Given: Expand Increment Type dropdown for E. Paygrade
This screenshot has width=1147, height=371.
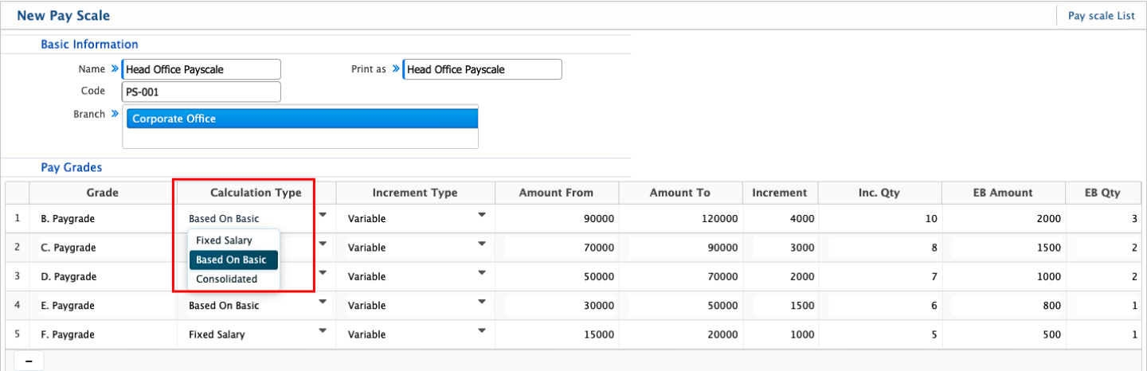Looking at the screenshot, I should point(482,302).
